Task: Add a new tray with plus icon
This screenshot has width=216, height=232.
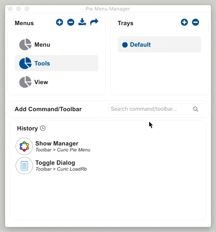Action: pos(184,22)
